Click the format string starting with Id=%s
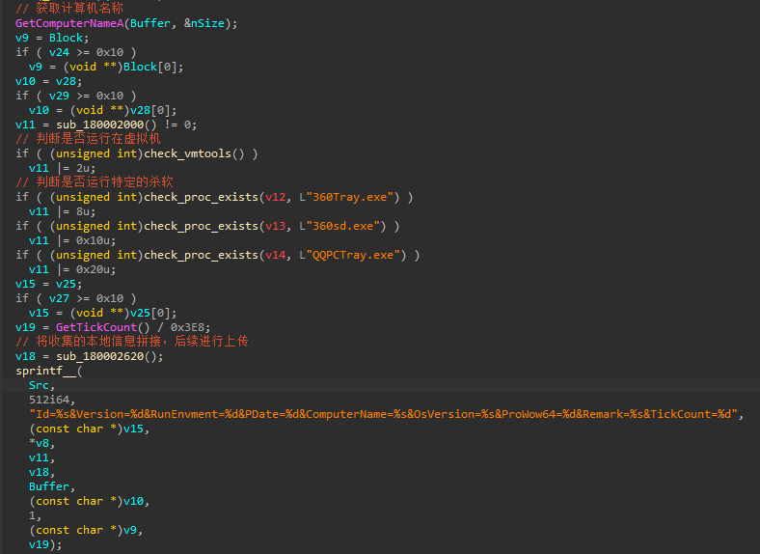 [384, 414]
